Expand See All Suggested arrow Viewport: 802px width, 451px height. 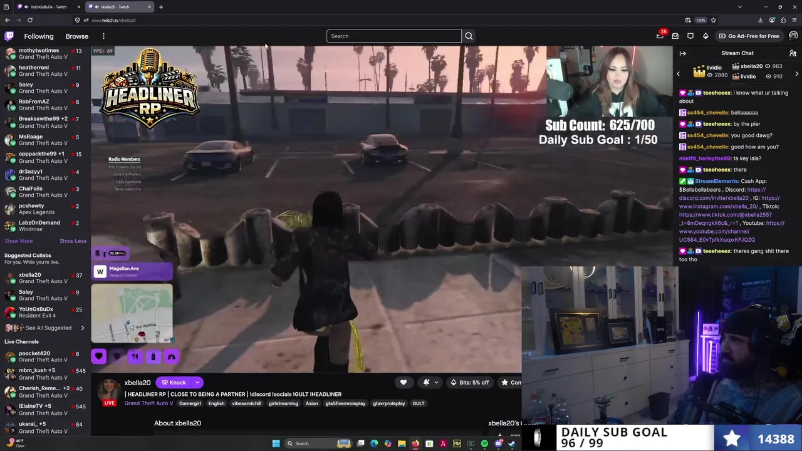(82, 328)
